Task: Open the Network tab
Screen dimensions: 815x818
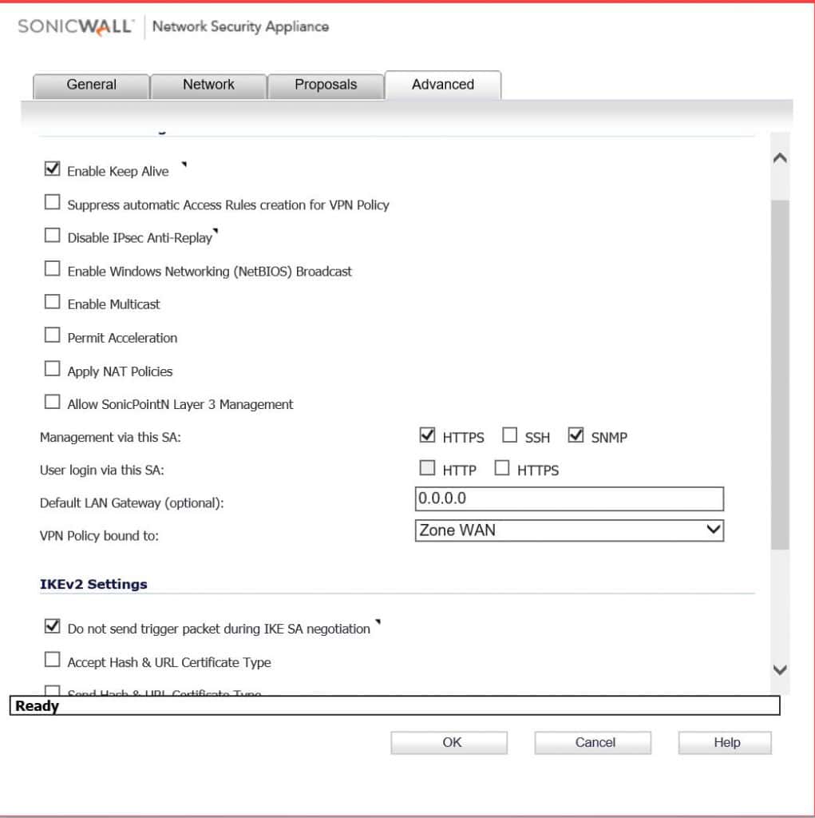Action: coord(208,85)
